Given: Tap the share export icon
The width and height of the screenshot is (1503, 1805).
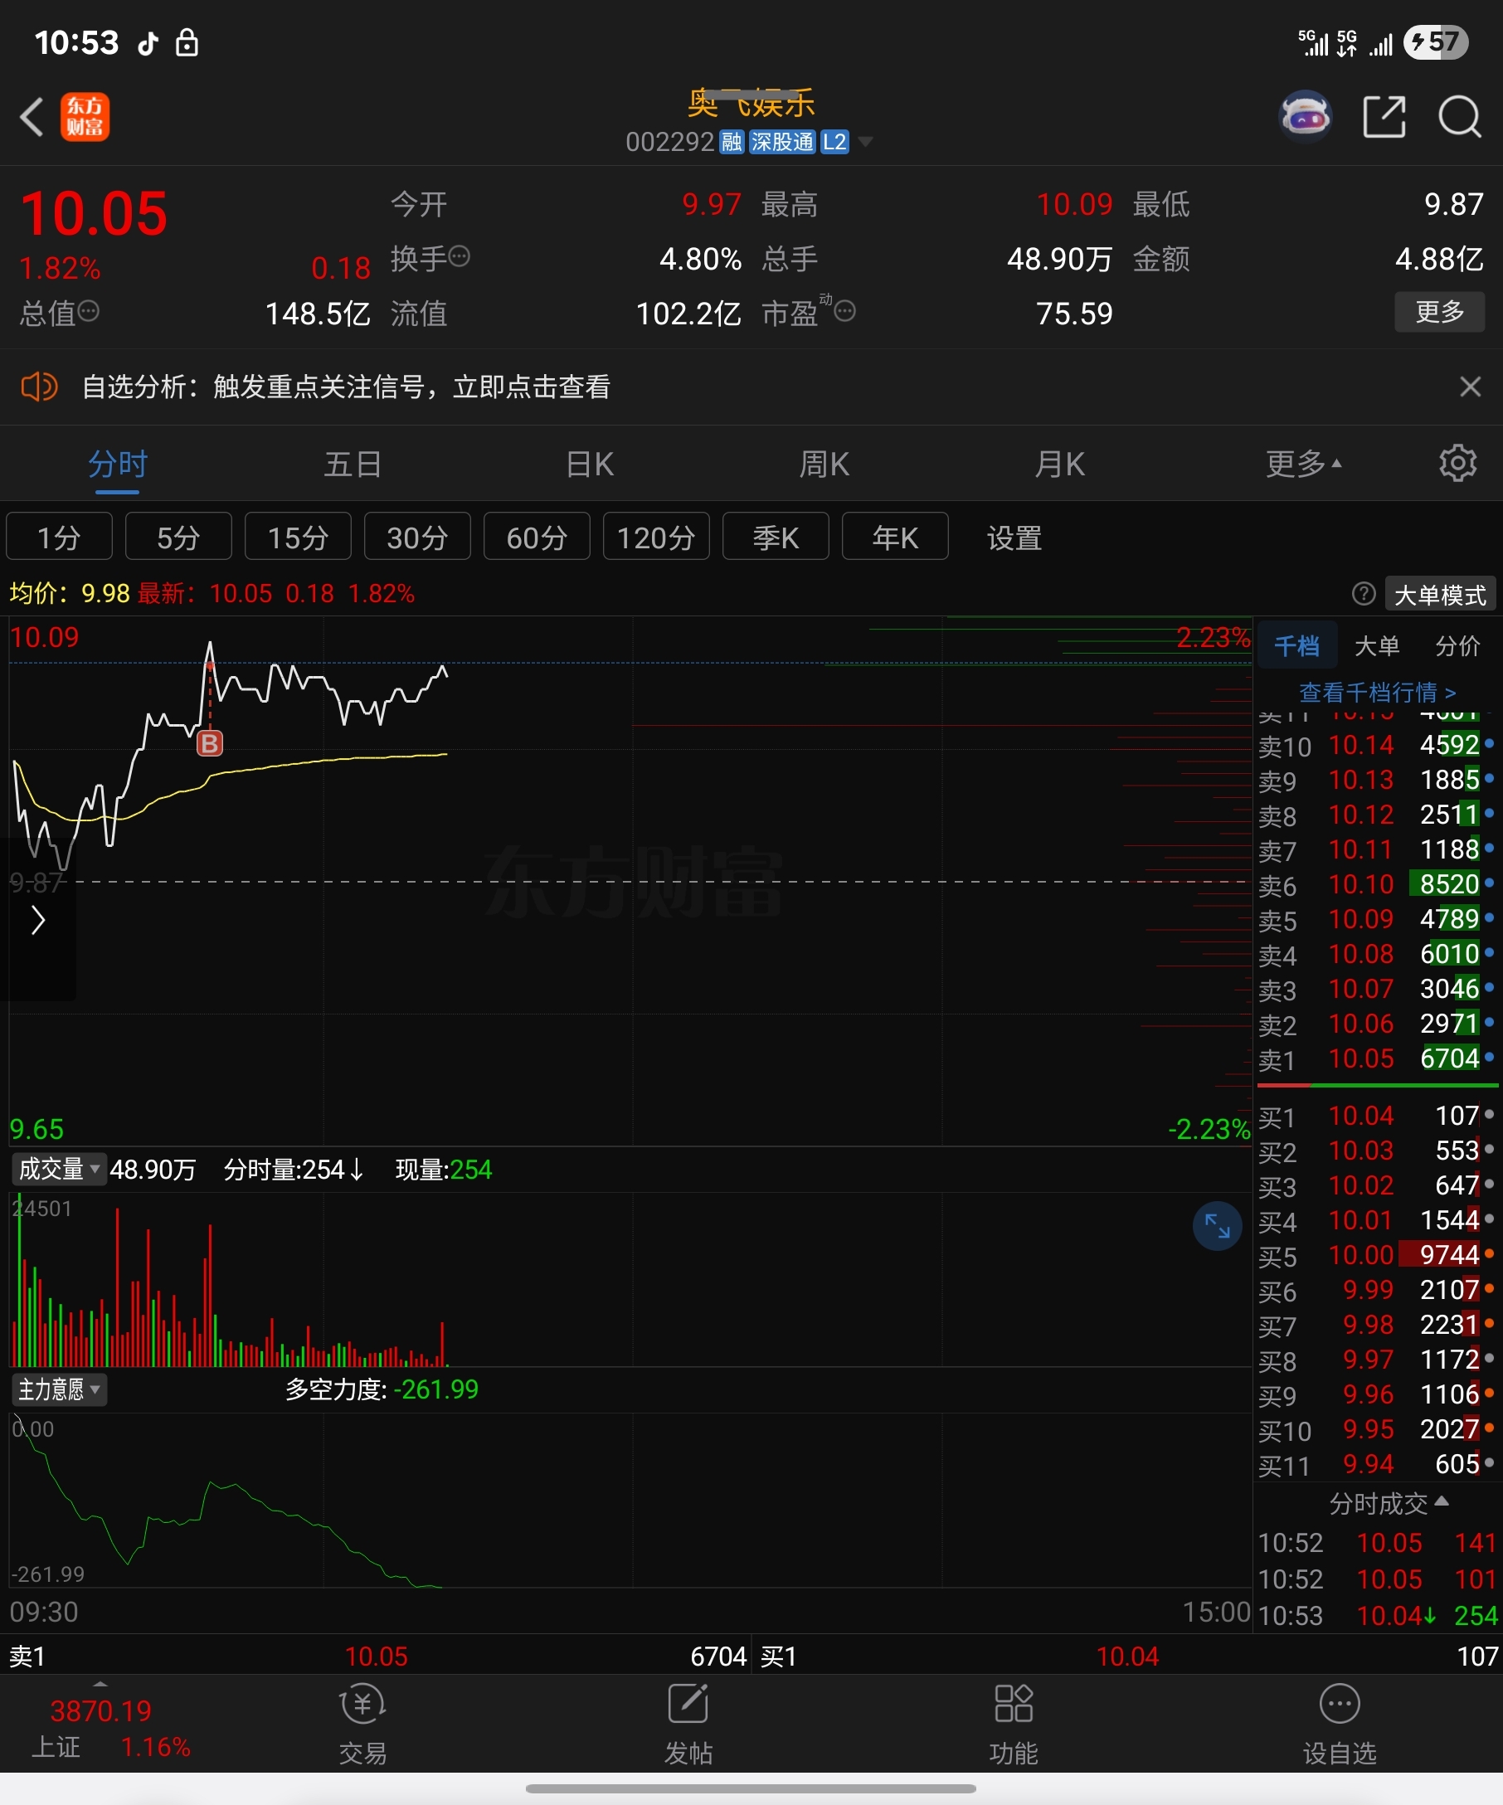Looking at the screenshot, I should 1384,116.
